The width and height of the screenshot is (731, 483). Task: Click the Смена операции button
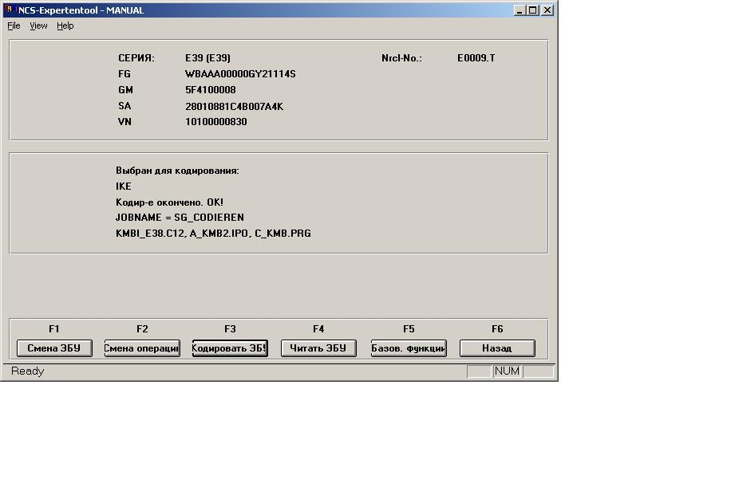(142, 348)
